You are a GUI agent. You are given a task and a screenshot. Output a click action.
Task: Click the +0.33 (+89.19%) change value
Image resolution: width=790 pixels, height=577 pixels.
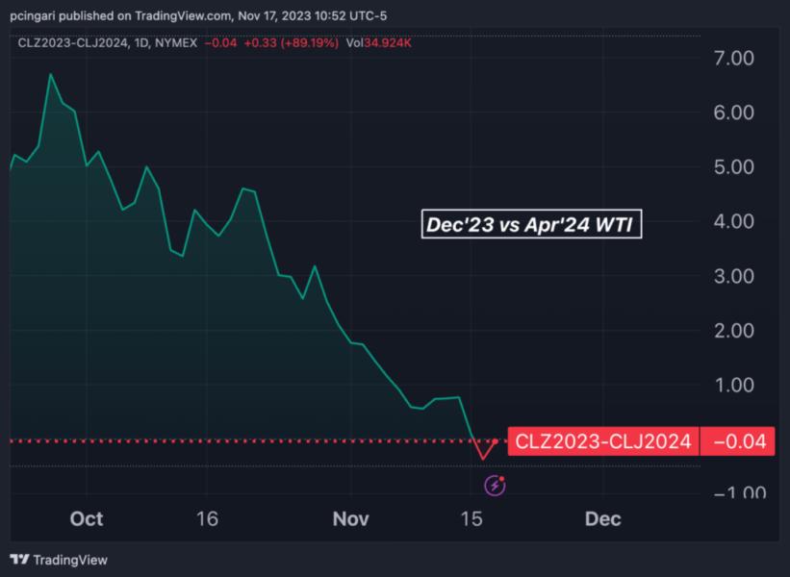290,42
